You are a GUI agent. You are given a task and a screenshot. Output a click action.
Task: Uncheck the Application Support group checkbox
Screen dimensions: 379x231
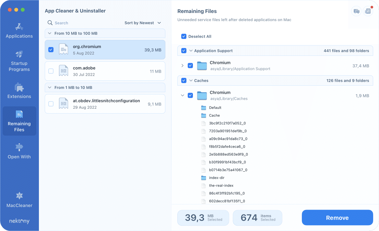[x=184, y=51]
